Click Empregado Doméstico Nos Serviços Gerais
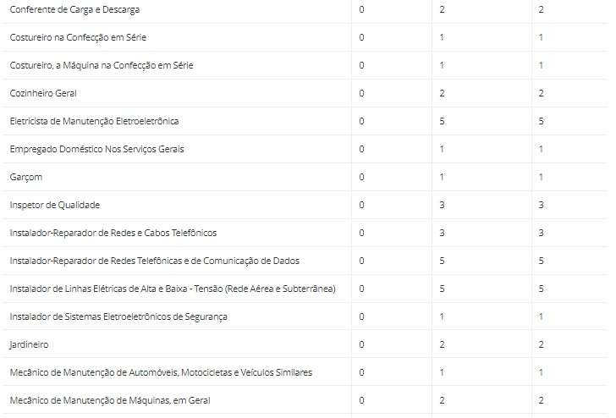This screenshot has height=418, width=616. tap(96, 149)
